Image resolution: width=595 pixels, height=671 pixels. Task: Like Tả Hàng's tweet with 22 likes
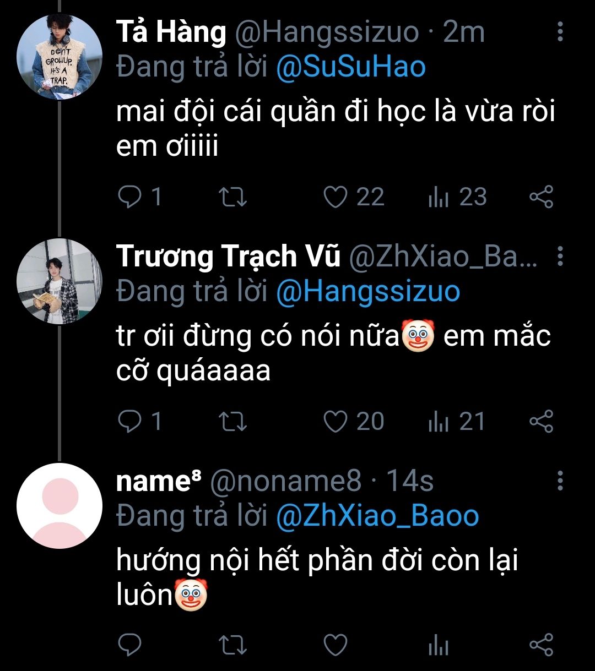(336, 197)
